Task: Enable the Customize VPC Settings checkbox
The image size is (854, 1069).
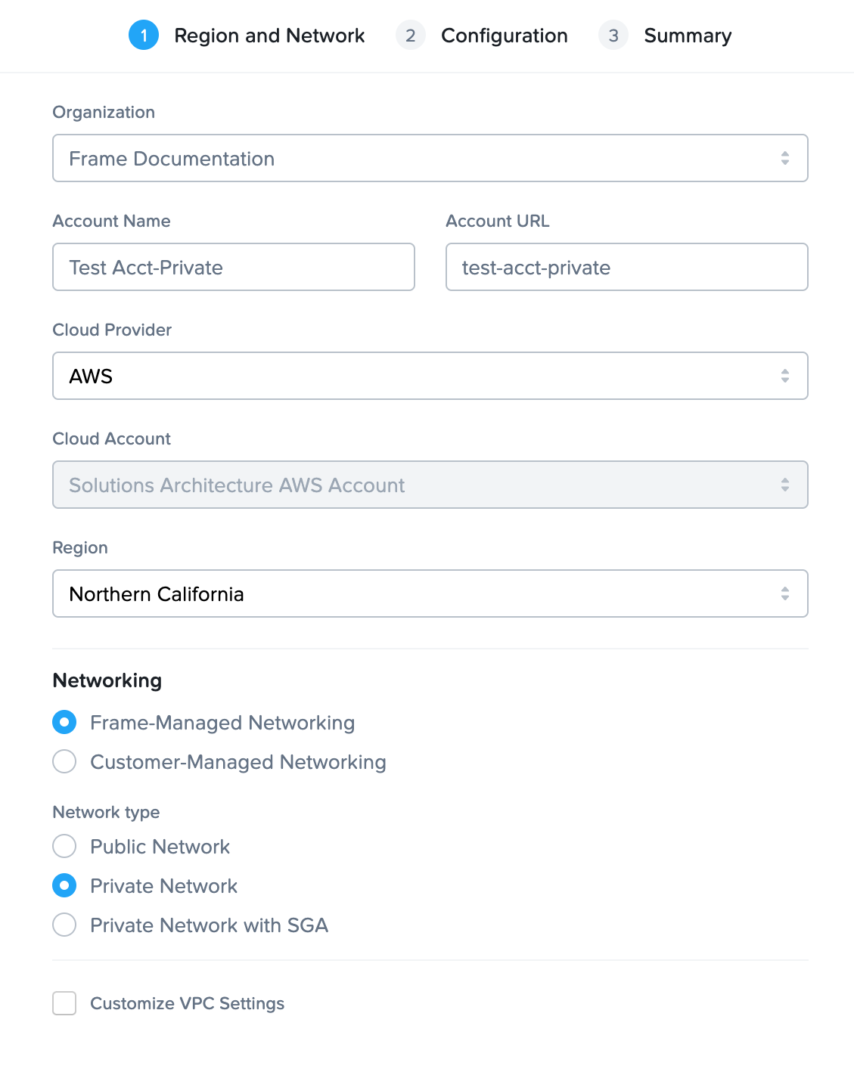Action: 64,1003
